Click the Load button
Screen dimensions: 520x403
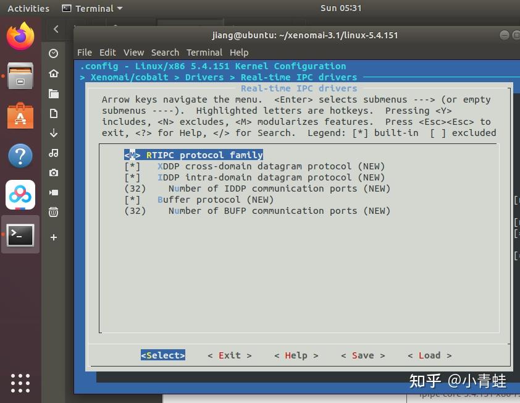pyautogui.click(x=429, y=355)
